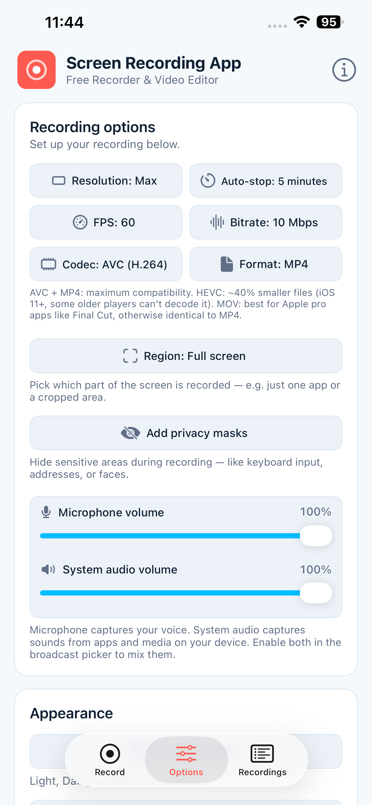372x805 pixels.
Task: Change Auto-stop: 5 minutes setting
Action: pyautogui.click(x=266, y=181)
